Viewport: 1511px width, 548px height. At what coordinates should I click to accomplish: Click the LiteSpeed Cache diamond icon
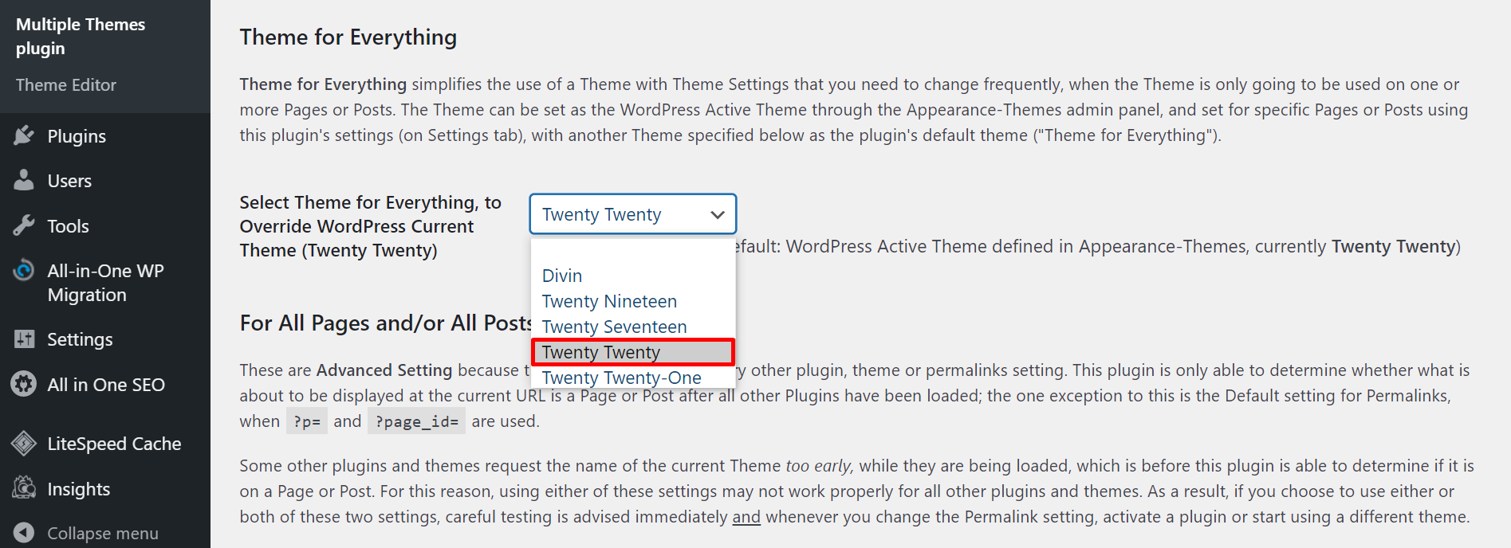24,443
